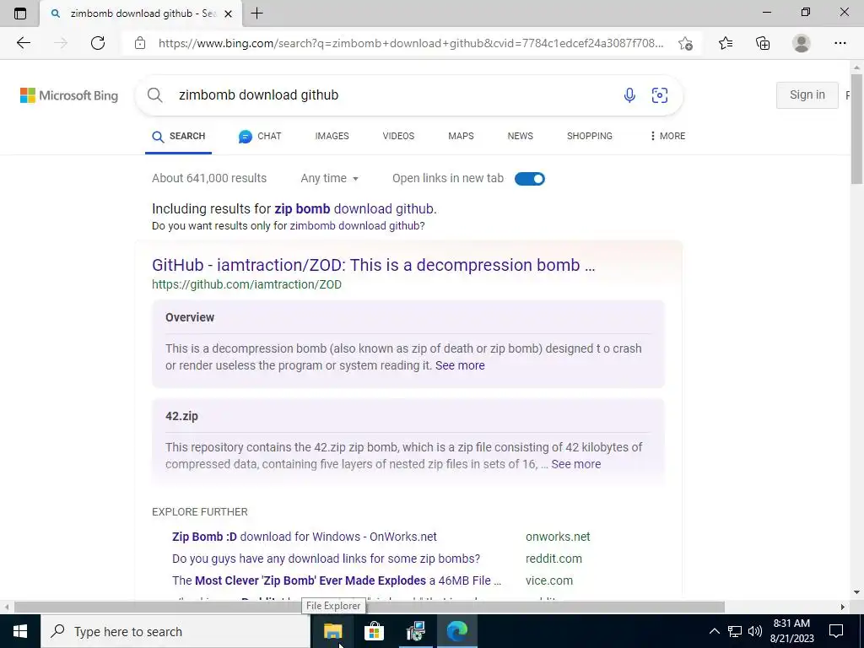864x648 pixels.
Task: Switch to the NEWS tab
Action: (x=520, y=136)
